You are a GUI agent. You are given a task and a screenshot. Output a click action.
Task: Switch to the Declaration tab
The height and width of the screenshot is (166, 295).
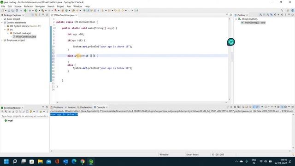click(85, 107)
